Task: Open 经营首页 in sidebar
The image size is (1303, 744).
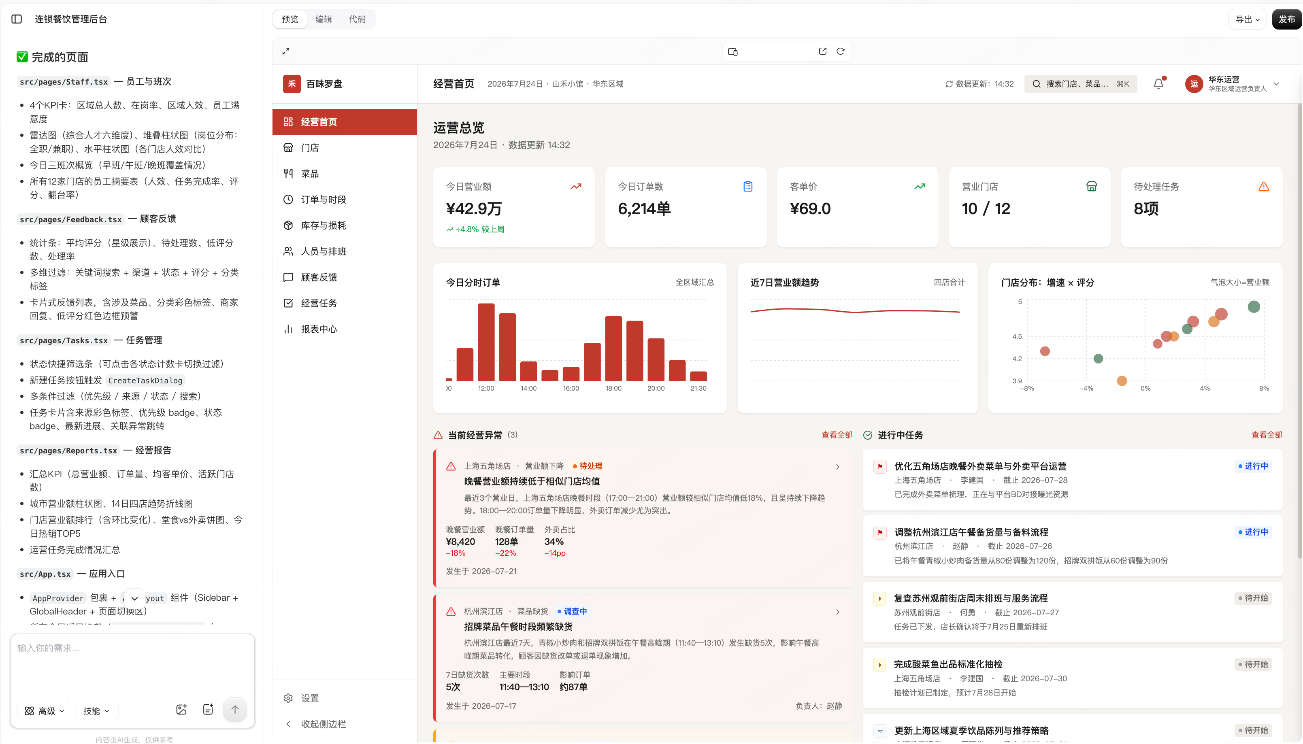Action: point(345,121)
